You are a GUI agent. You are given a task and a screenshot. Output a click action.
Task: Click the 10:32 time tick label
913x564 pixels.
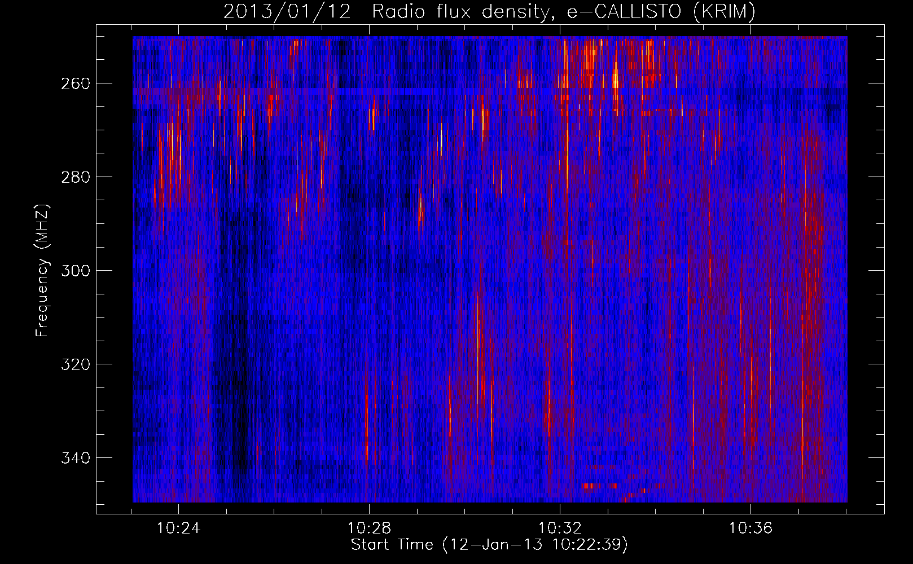click(x=560, y=528)
